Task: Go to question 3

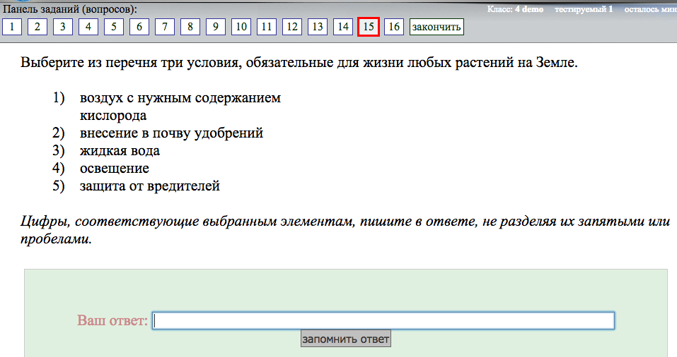Action: [63, 27]
